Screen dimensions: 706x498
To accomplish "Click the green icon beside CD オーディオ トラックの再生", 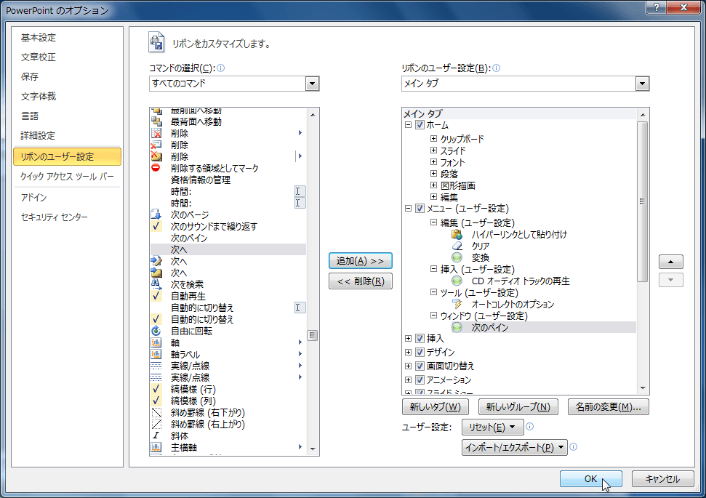I will point(457,281).
